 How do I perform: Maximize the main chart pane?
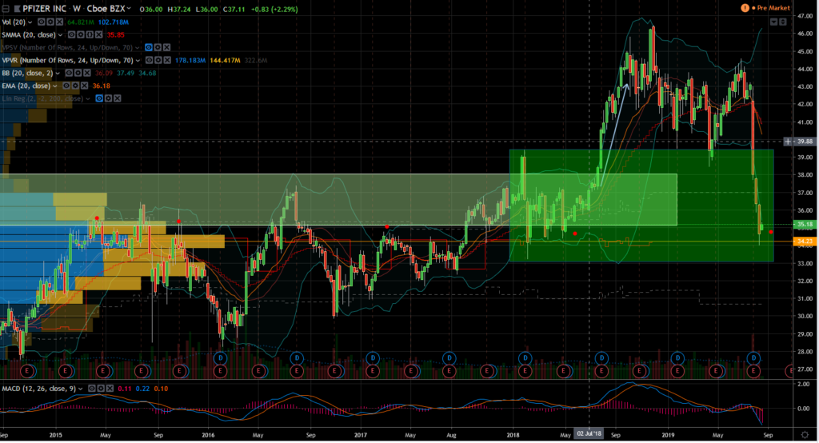coord(783,22)
